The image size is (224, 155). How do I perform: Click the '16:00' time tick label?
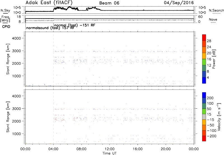tap(137, 149)
